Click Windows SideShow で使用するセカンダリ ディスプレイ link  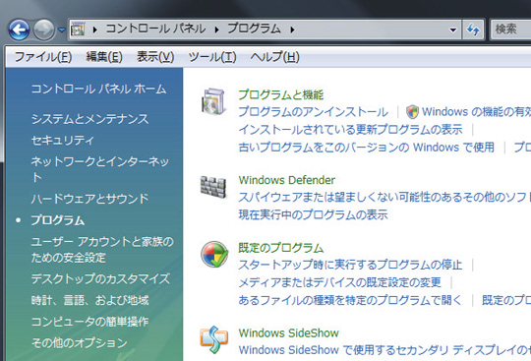(384, 350)
